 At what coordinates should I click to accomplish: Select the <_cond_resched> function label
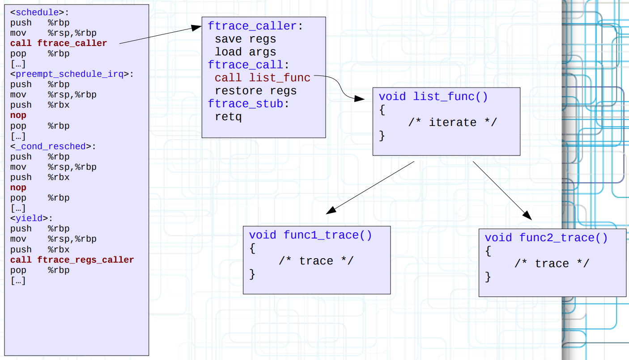coord(53,147)
